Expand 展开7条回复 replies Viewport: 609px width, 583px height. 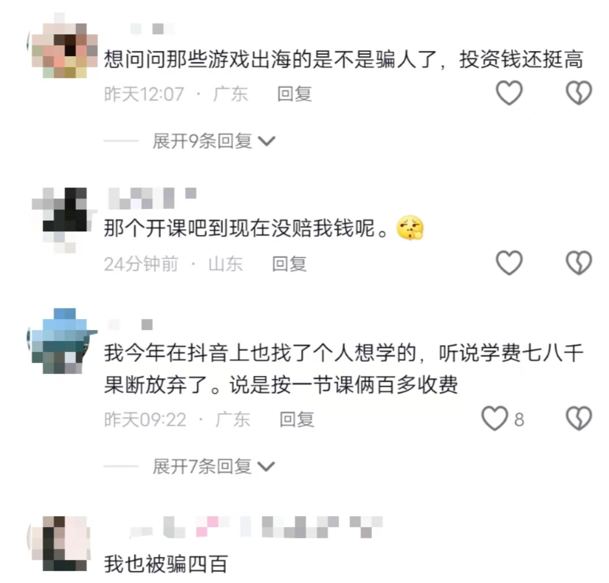214,466
